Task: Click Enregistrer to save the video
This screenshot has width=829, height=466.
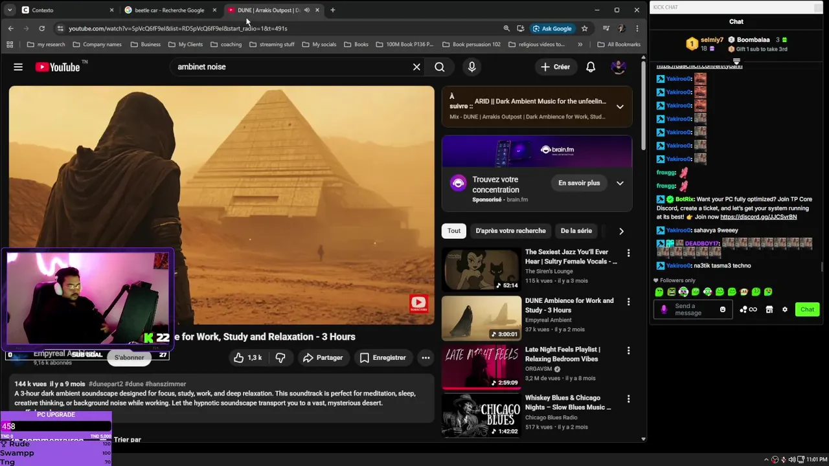Action: (383, 357)
